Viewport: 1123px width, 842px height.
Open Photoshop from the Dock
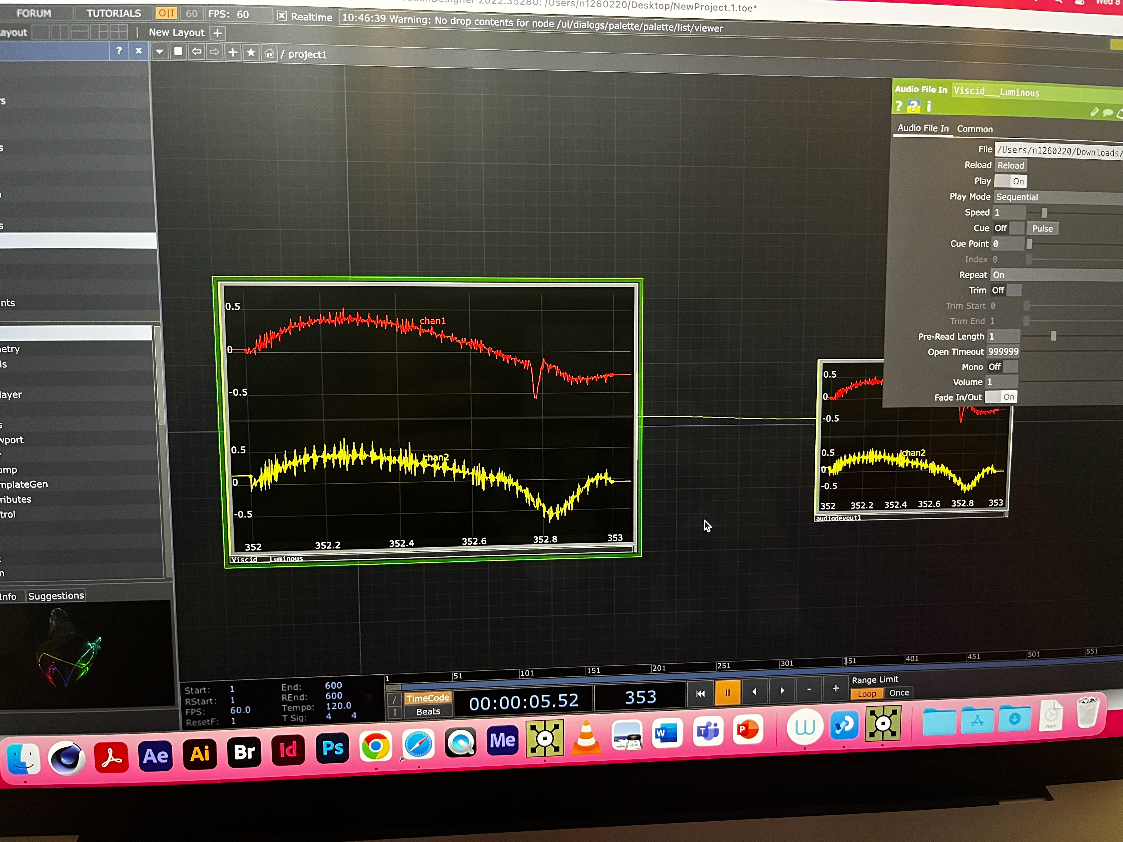pos(333,748)
